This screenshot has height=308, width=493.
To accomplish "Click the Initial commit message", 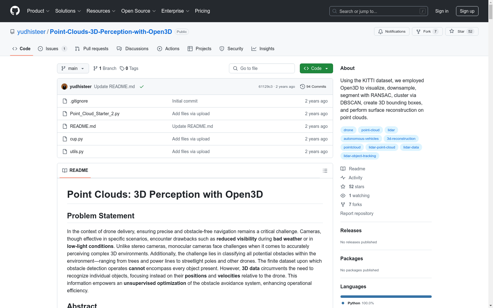I will point(185,101).
